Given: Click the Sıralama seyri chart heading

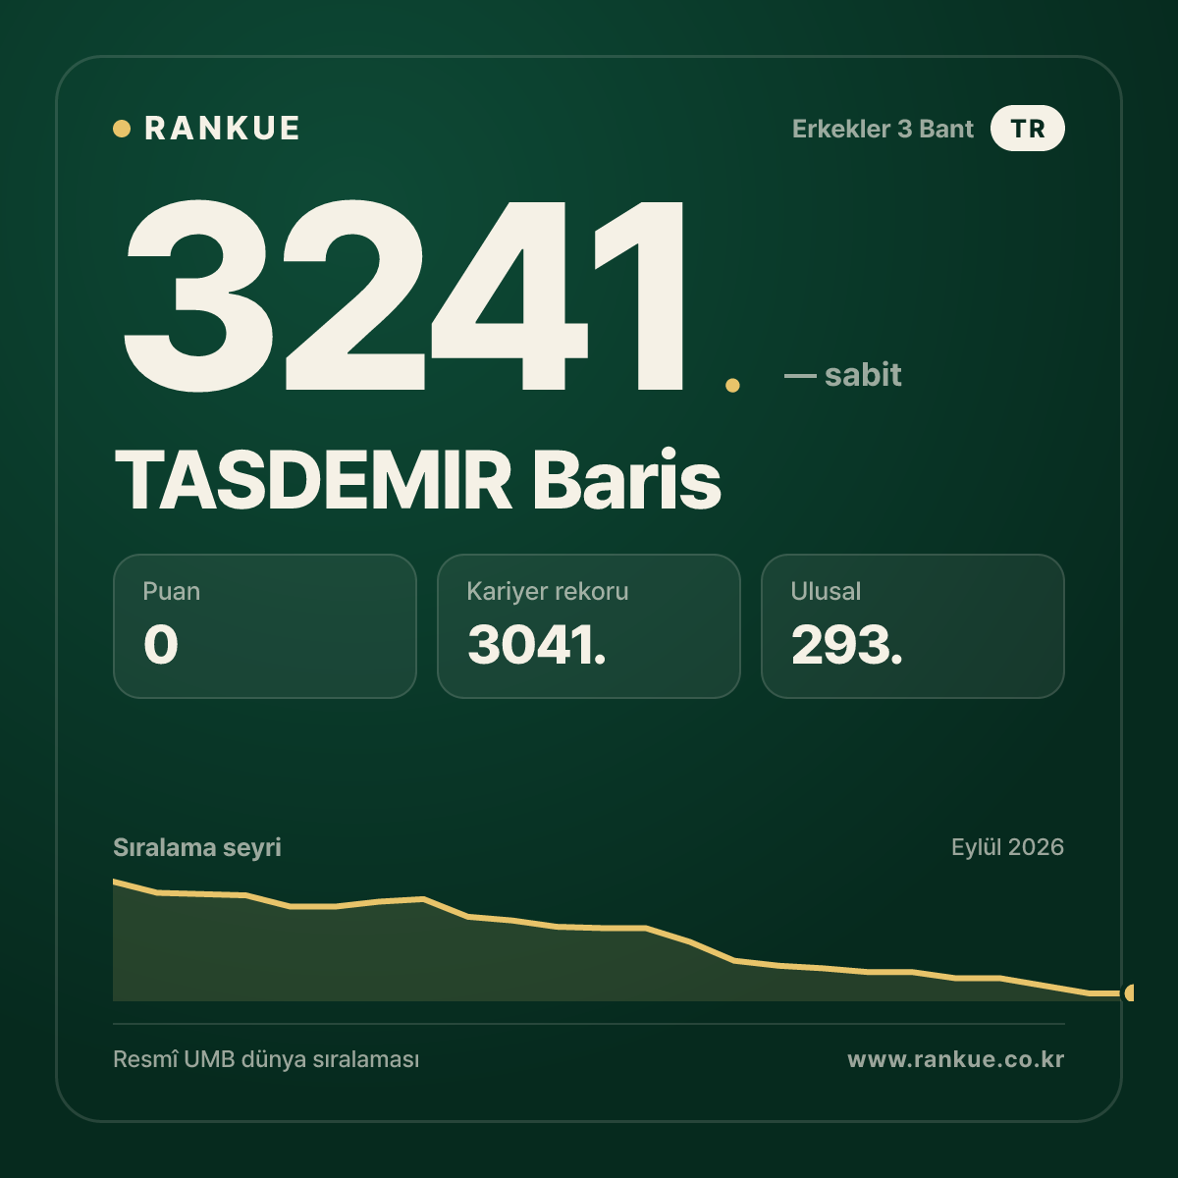Looking at the screenshot, I should click(x=197, y=847).
